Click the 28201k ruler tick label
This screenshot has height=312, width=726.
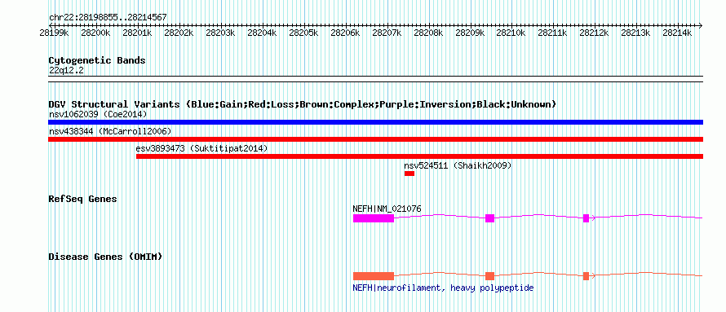tap(138, 33)
